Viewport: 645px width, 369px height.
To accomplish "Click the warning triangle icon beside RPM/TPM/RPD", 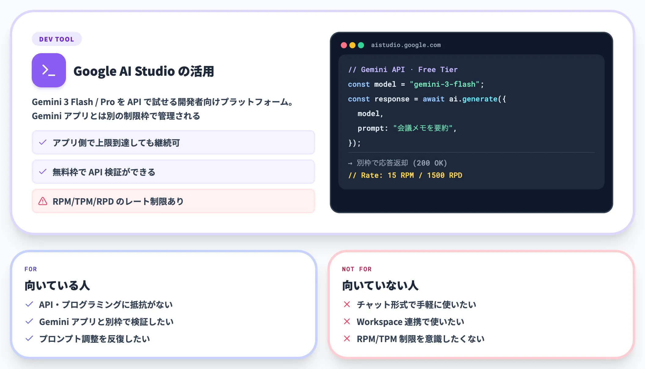I will click(43, 201).
